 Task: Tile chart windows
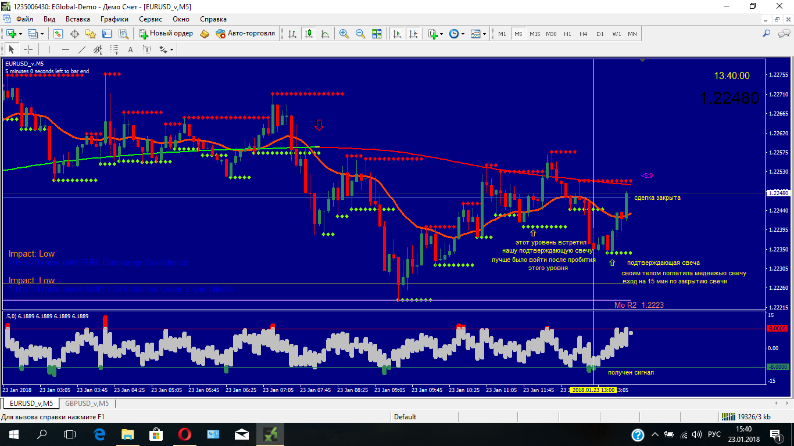point(377,34)
